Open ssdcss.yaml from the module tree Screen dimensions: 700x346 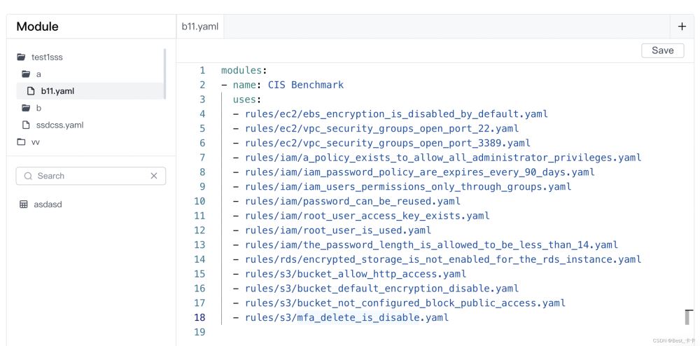tap(59, 125)
